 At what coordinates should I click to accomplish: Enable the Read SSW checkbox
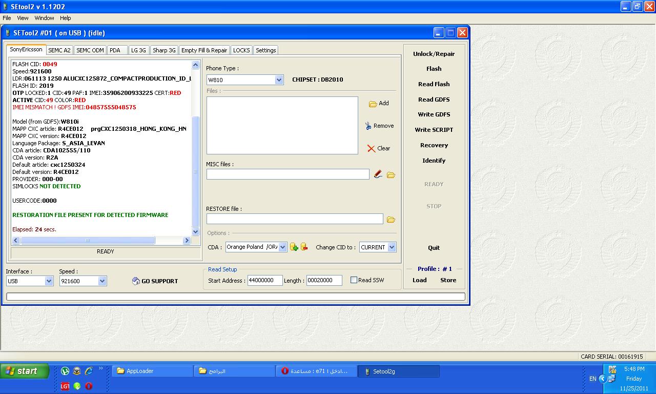tap(354, 280)
